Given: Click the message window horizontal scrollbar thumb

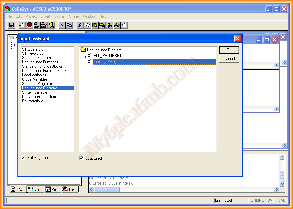Looking at the screenshot, I should click(x=107, y=190).
